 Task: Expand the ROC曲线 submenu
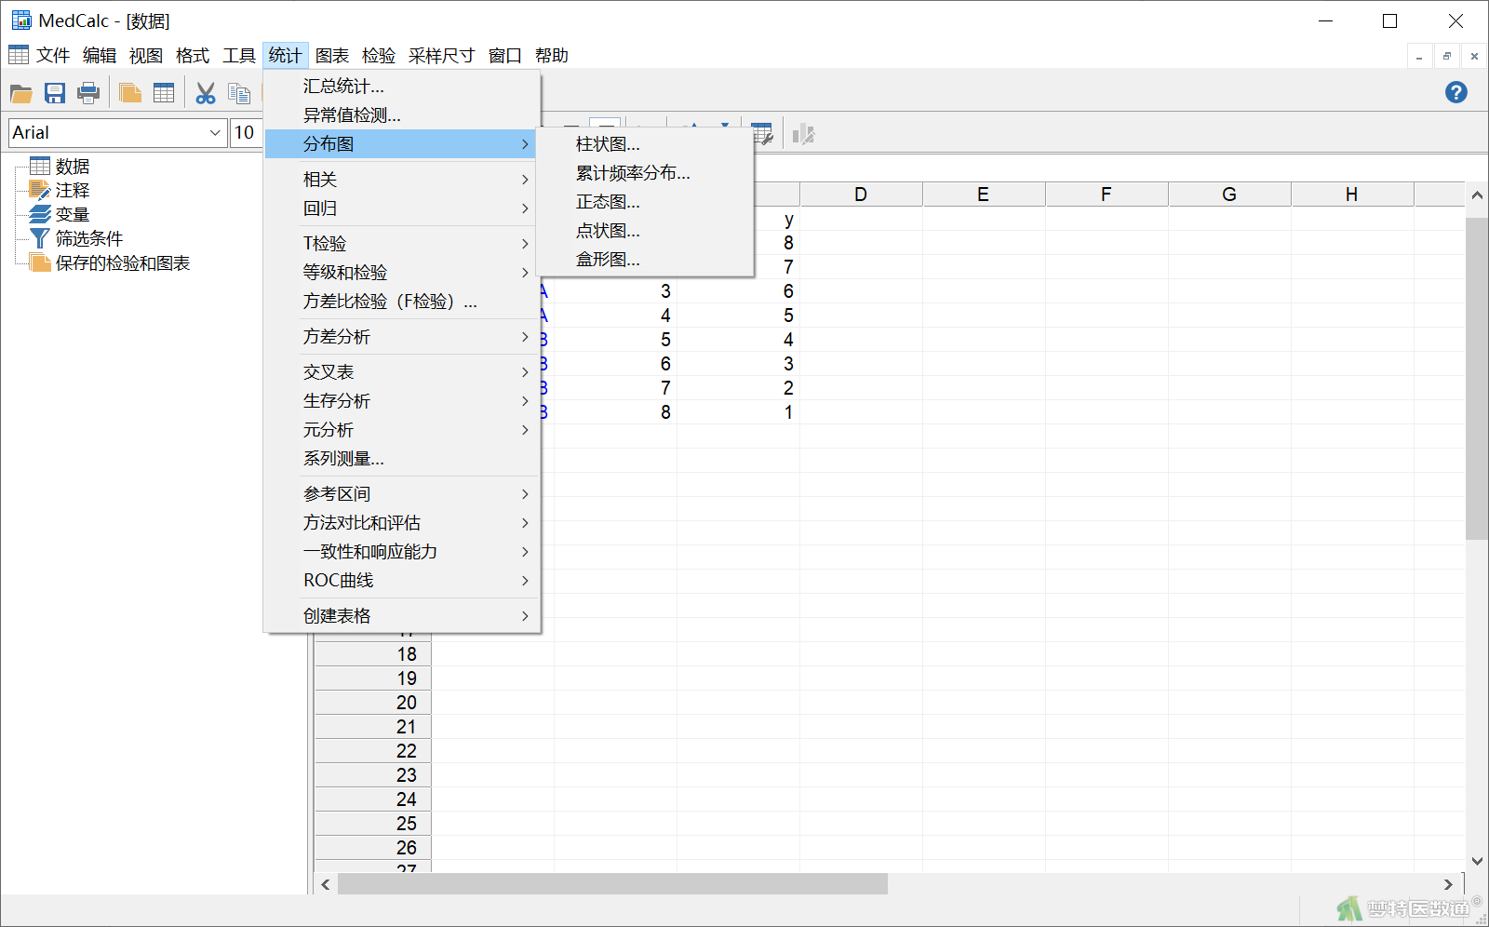[x=402, y=581]
